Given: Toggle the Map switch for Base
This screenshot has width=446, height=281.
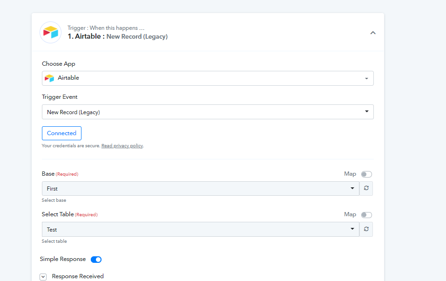Looking at the screenshot, I should (x=366, y=174).
